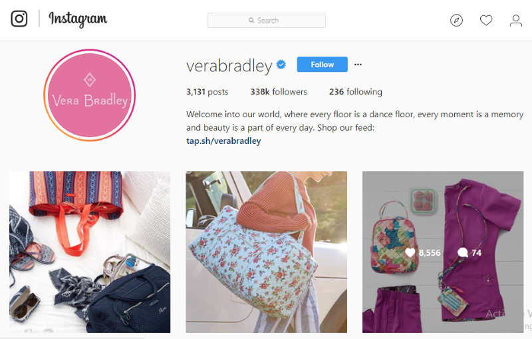This screenshot has height=339, width=532.
Task: Focus the Search field
Action: pyautogui.click(x=267, y=21)
